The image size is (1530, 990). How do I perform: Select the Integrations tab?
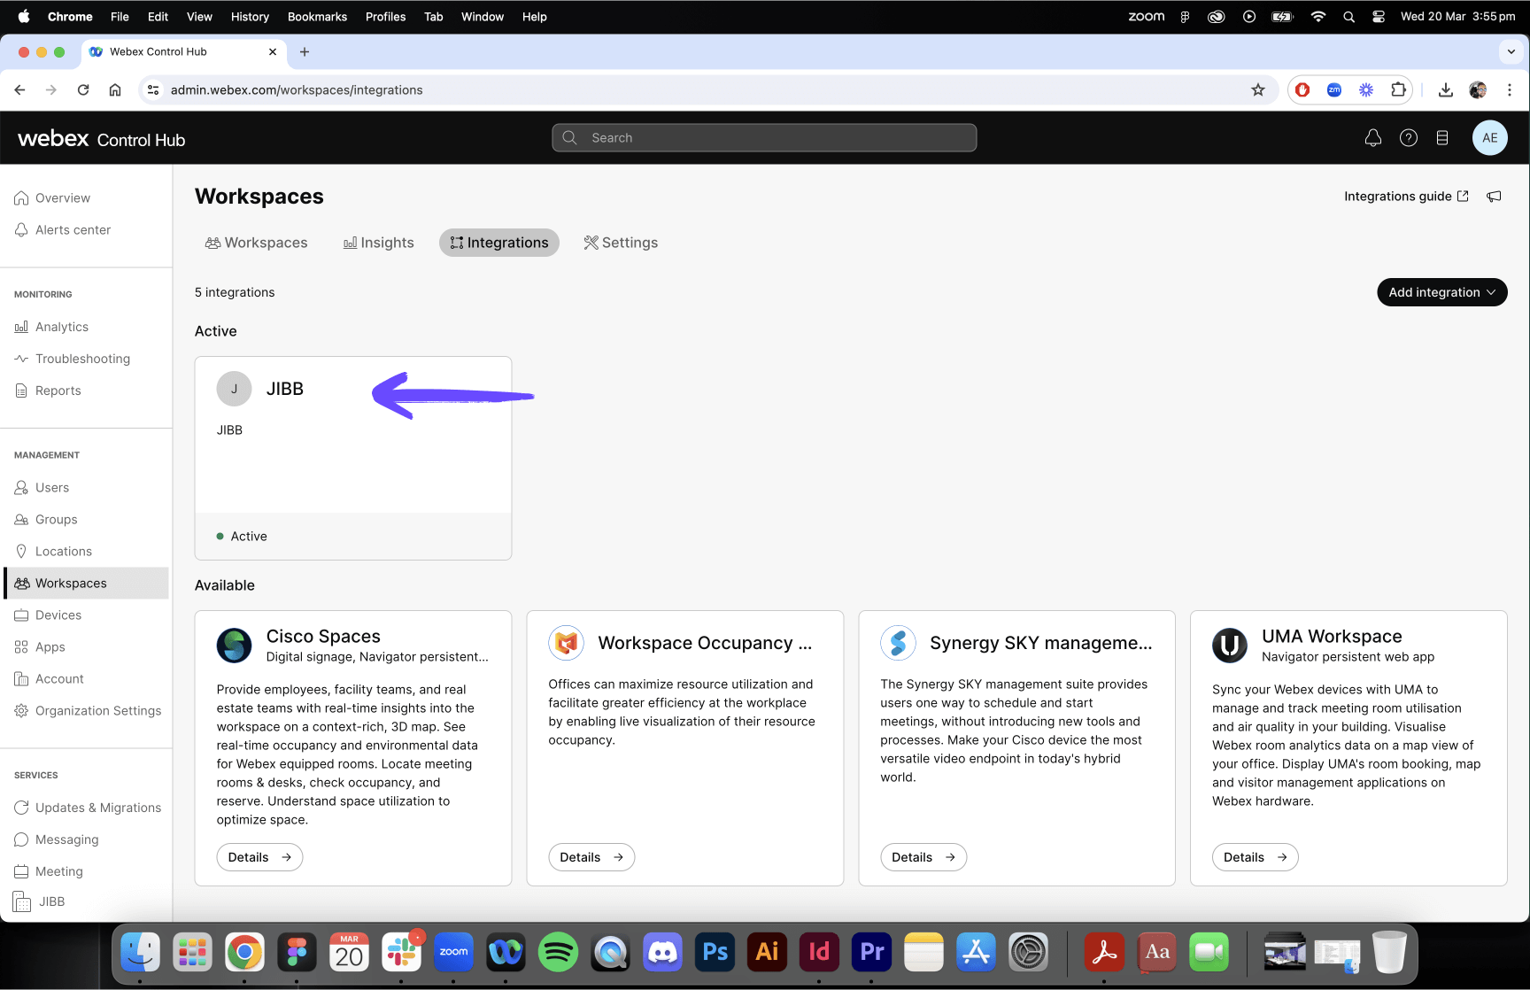pyautogui.click(x=499, y=243)
